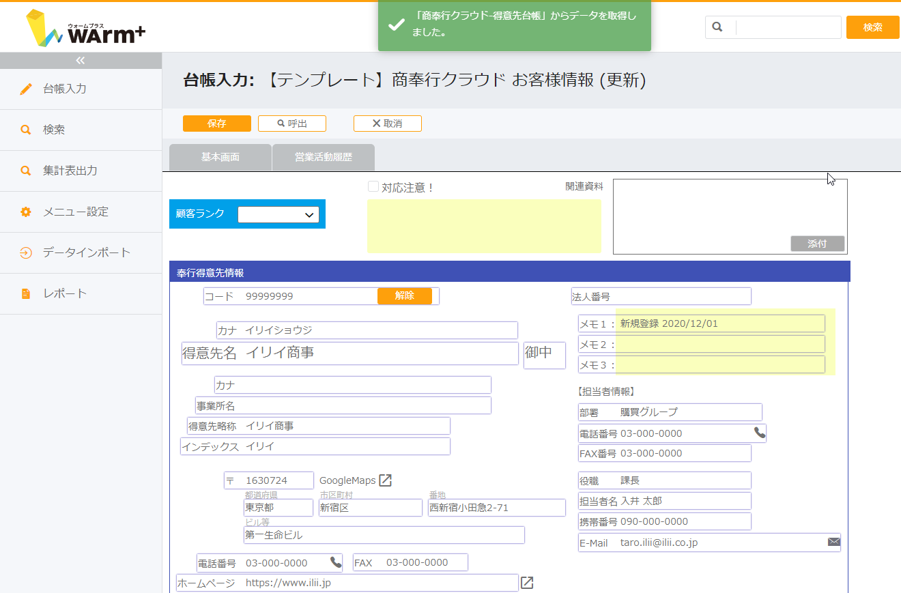Click the 添付 button

point(817,244)
